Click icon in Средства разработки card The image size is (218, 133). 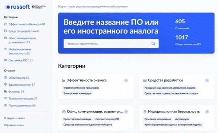(145, 81)
